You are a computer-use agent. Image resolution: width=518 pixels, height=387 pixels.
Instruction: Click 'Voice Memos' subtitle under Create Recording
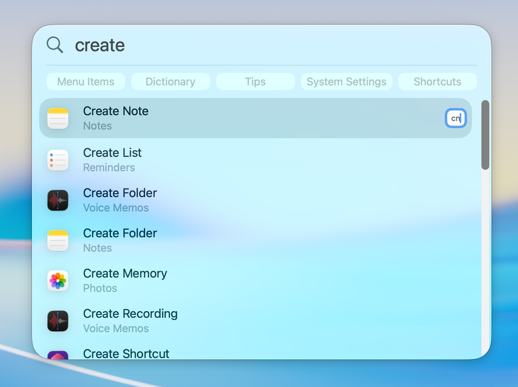[116, 329]
